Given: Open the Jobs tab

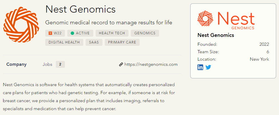Looking at the screenshot, I should (x=47, y=64).
